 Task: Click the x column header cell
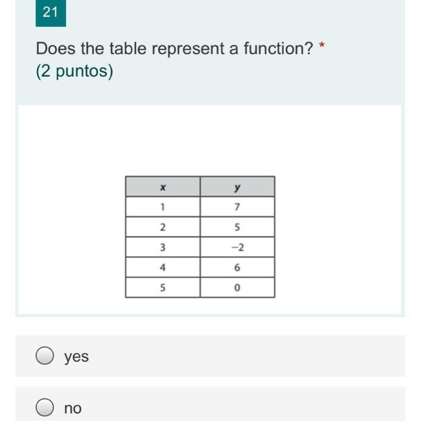tap(163, 187)
